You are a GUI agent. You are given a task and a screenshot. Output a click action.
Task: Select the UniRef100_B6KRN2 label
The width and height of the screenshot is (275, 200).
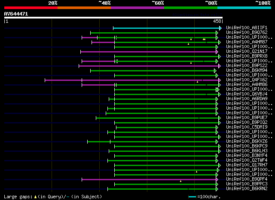(x=247, y=188)
